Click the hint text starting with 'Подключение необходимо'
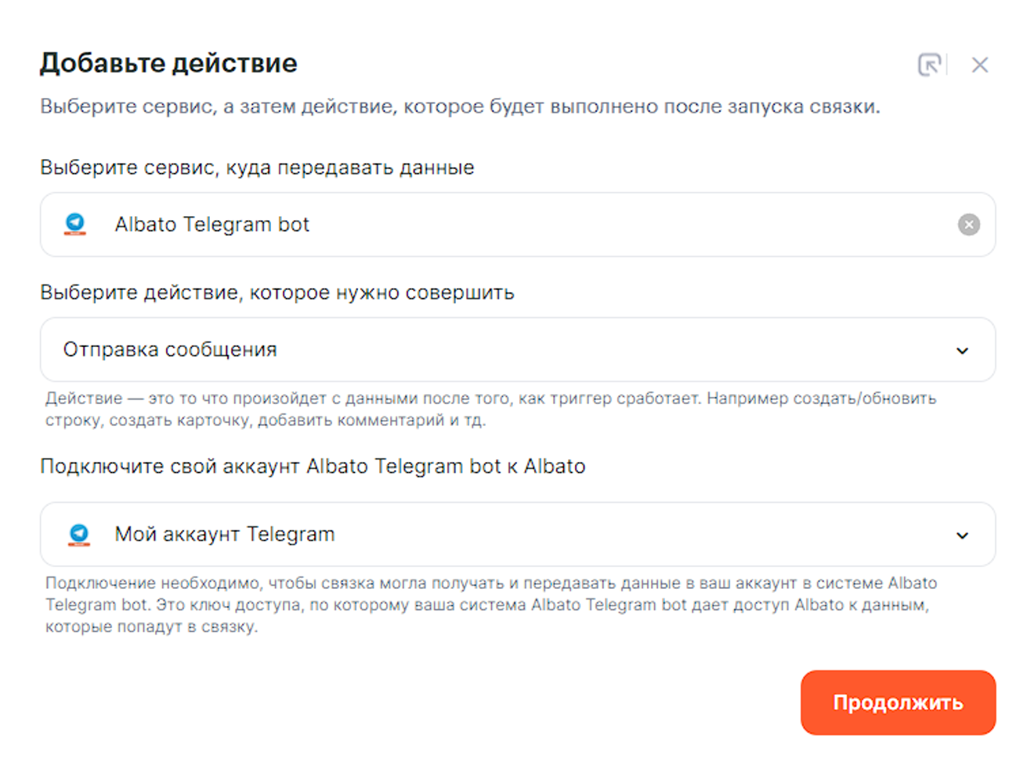1034x773 pixels. pos(490,605)
